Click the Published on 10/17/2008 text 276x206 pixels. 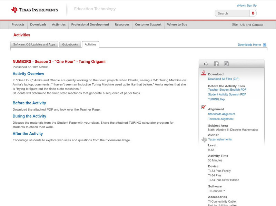[30, 67]
